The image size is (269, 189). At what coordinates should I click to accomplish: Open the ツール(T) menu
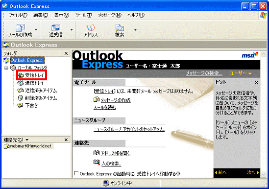[x=84, y=15]
